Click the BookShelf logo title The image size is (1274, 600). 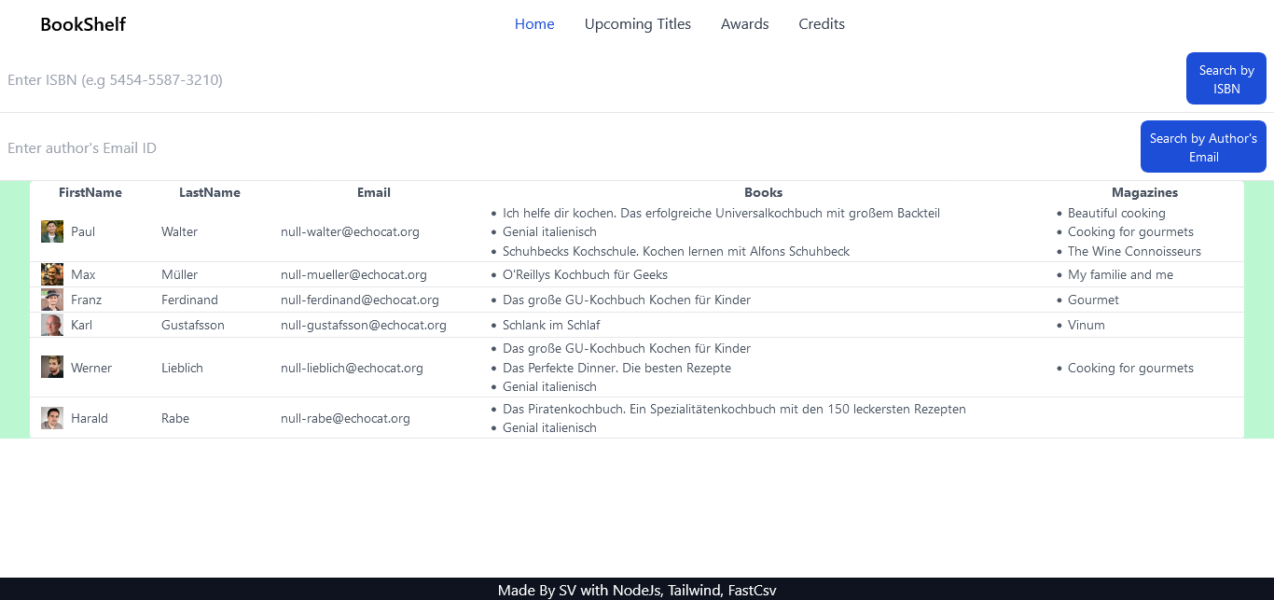click(x=83, y=24)
